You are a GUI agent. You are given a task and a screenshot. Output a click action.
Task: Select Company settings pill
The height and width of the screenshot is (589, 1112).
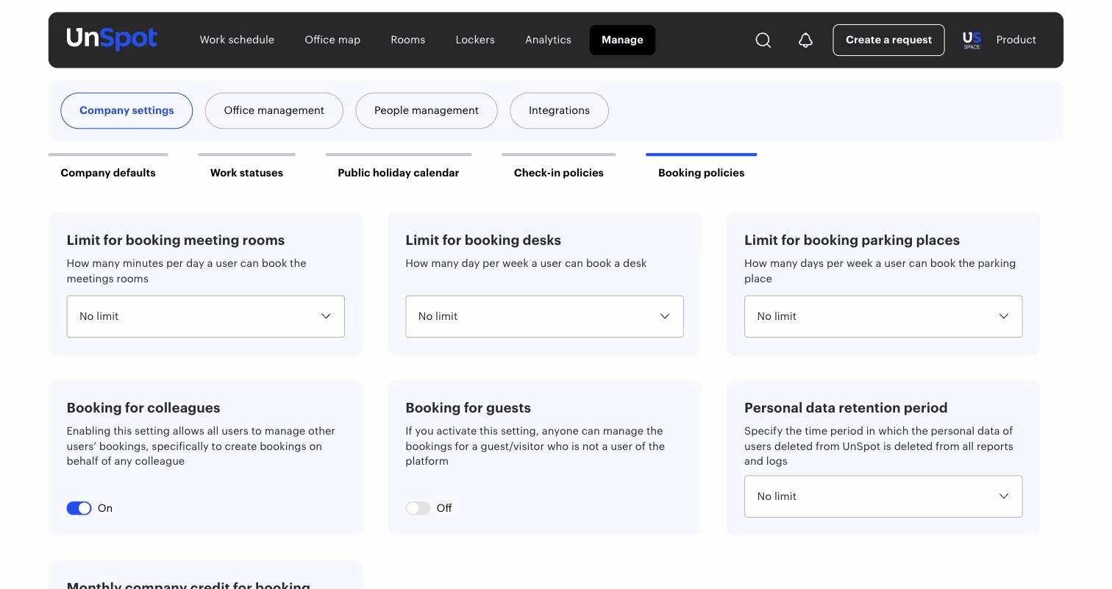(x=126, y=110)
